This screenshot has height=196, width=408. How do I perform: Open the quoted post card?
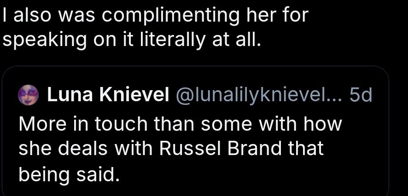click(195, 131)
